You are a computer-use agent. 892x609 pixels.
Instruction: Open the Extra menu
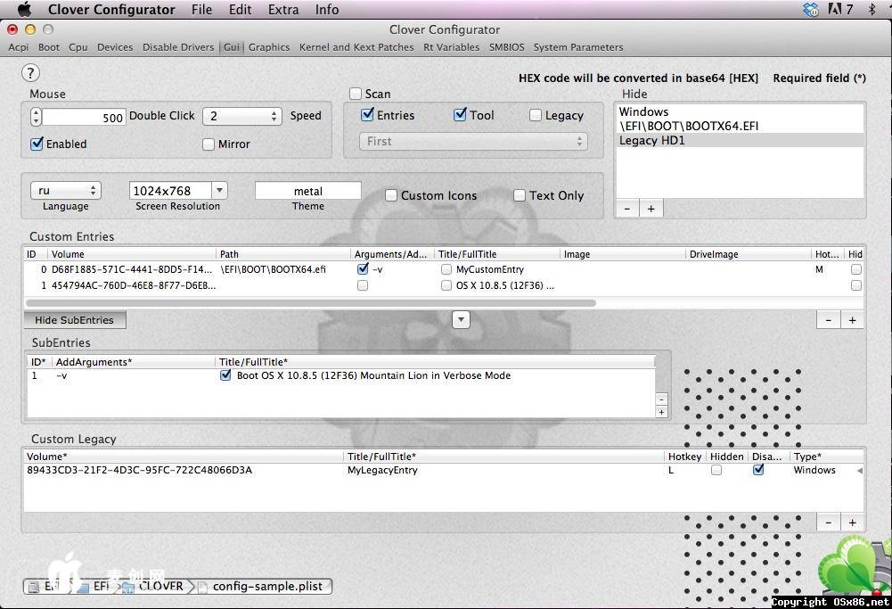[283, 10]
